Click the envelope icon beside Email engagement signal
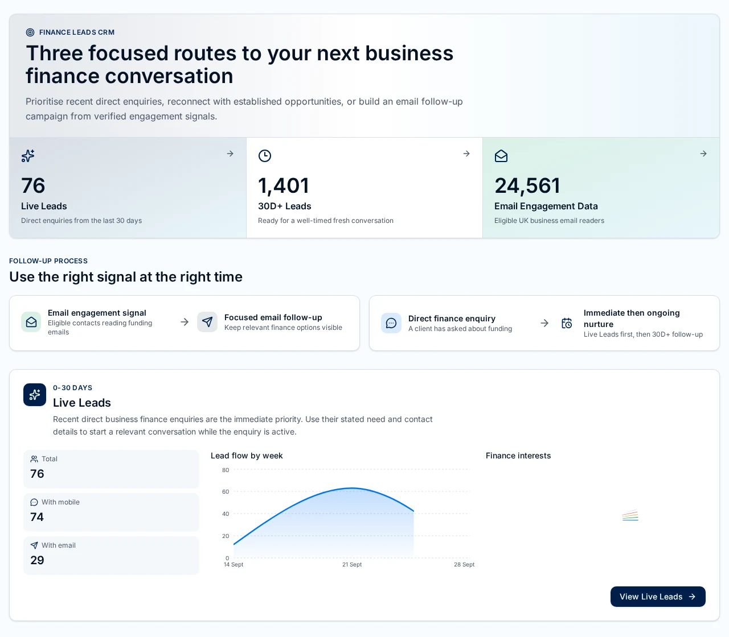This screenshot has width=729, height=637. coord(31,322)
